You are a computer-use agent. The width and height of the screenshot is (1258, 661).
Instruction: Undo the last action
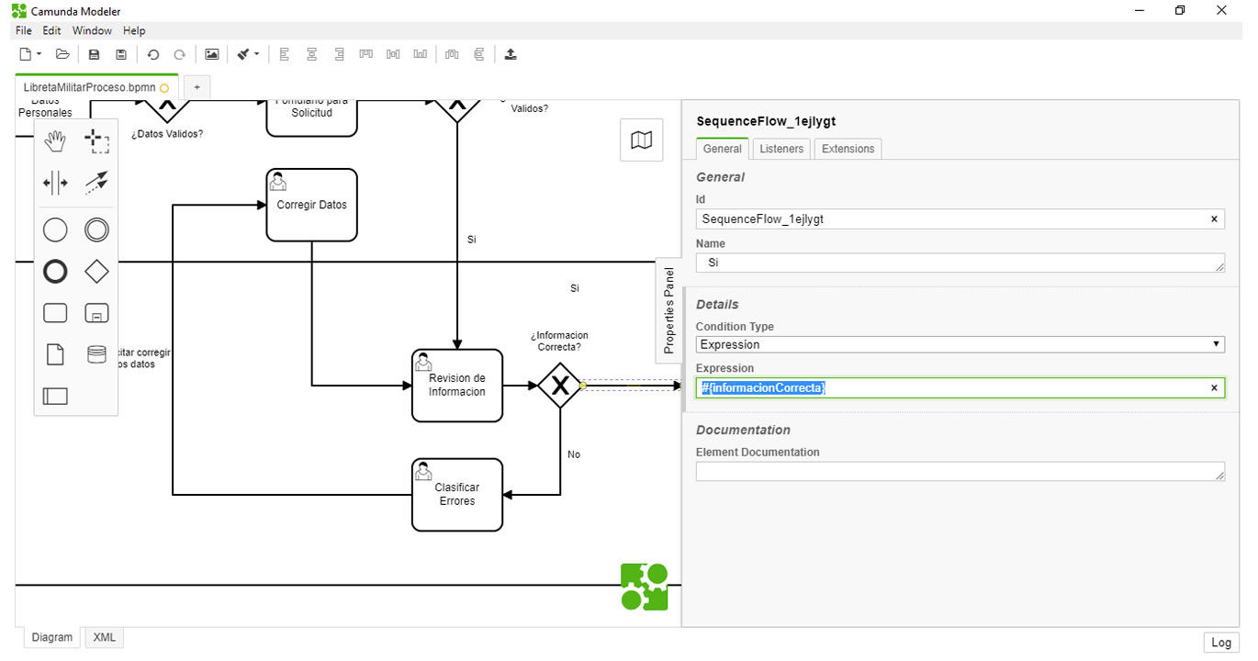(x=153, y=54)
